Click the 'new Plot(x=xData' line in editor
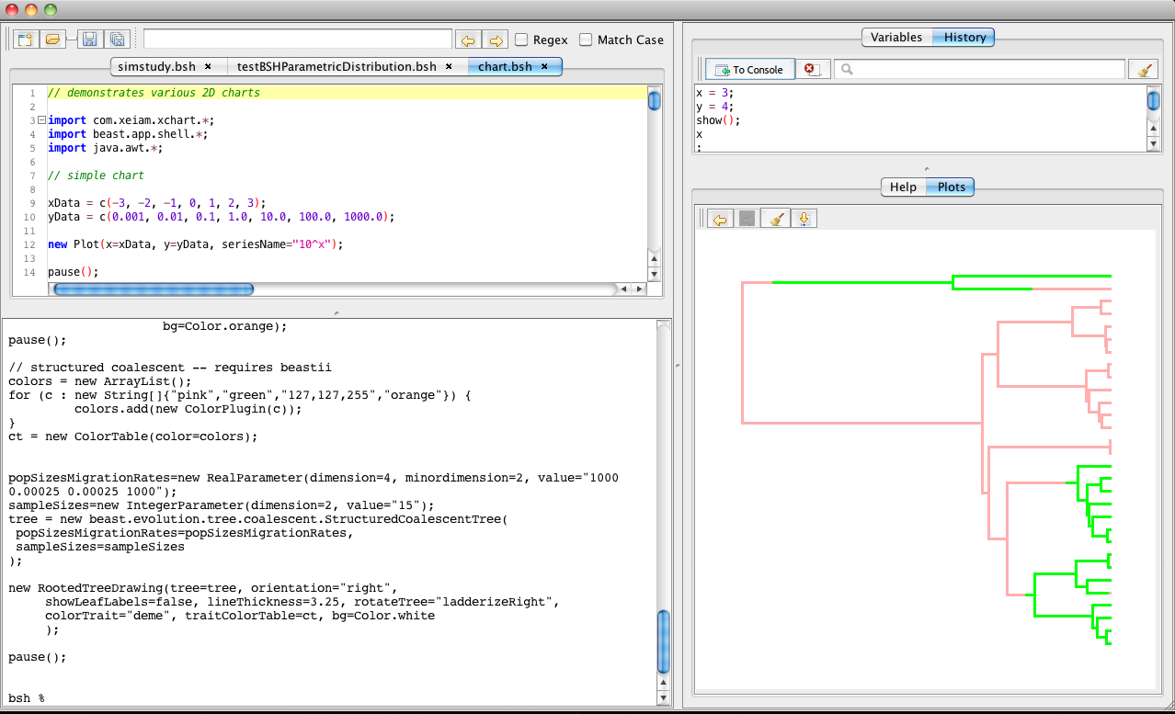The height and width of the screenshot is (714, 1175). pyautogui.click(x=195, y=244)
